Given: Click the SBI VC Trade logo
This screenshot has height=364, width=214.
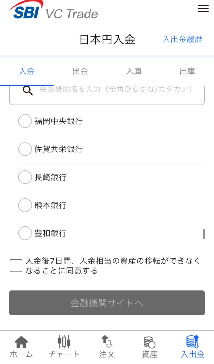Looking at the screenshot, I should click(53, 11).
